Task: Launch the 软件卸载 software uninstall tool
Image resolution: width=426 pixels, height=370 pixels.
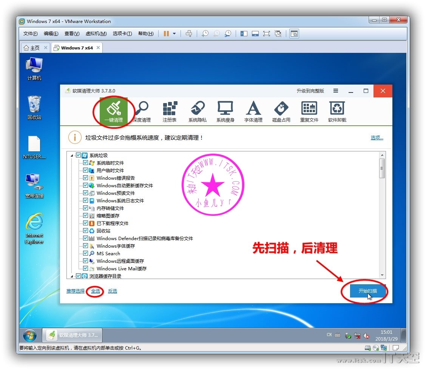Action: click(x=337, y=111)
